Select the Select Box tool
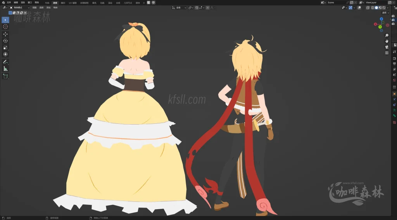The height and width of the screenshot is (220, 397). [5, 20]
